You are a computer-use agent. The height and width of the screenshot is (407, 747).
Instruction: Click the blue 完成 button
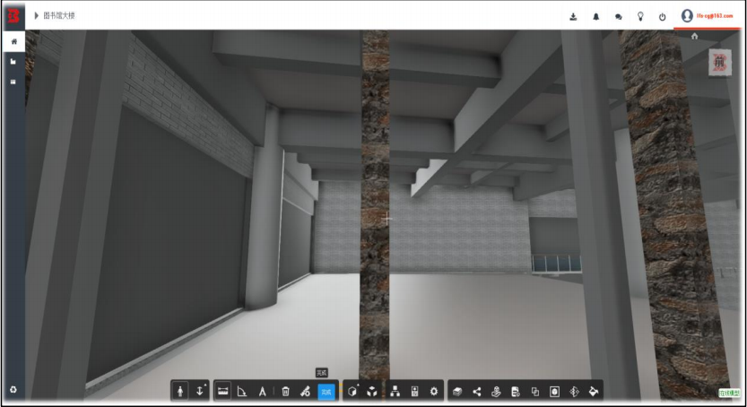(x=326, y=392)
